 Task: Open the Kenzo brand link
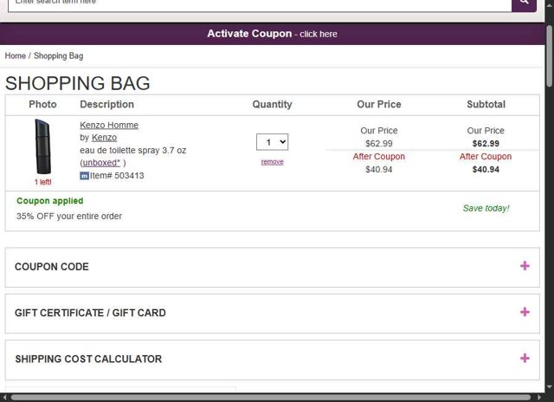pyautogui.click(x=104, y=138)
